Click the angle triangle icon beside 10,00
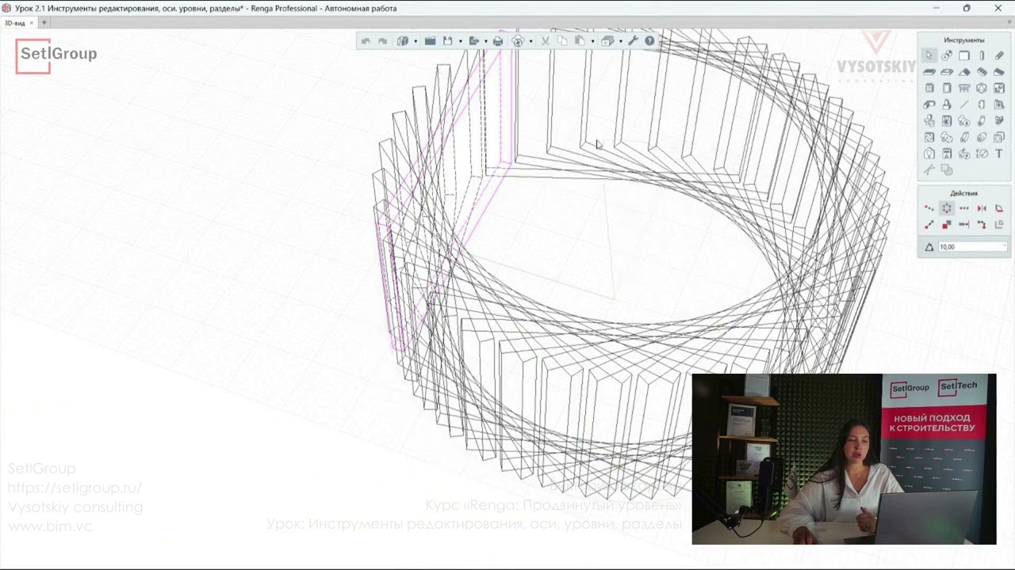 [x=929, y=247]
